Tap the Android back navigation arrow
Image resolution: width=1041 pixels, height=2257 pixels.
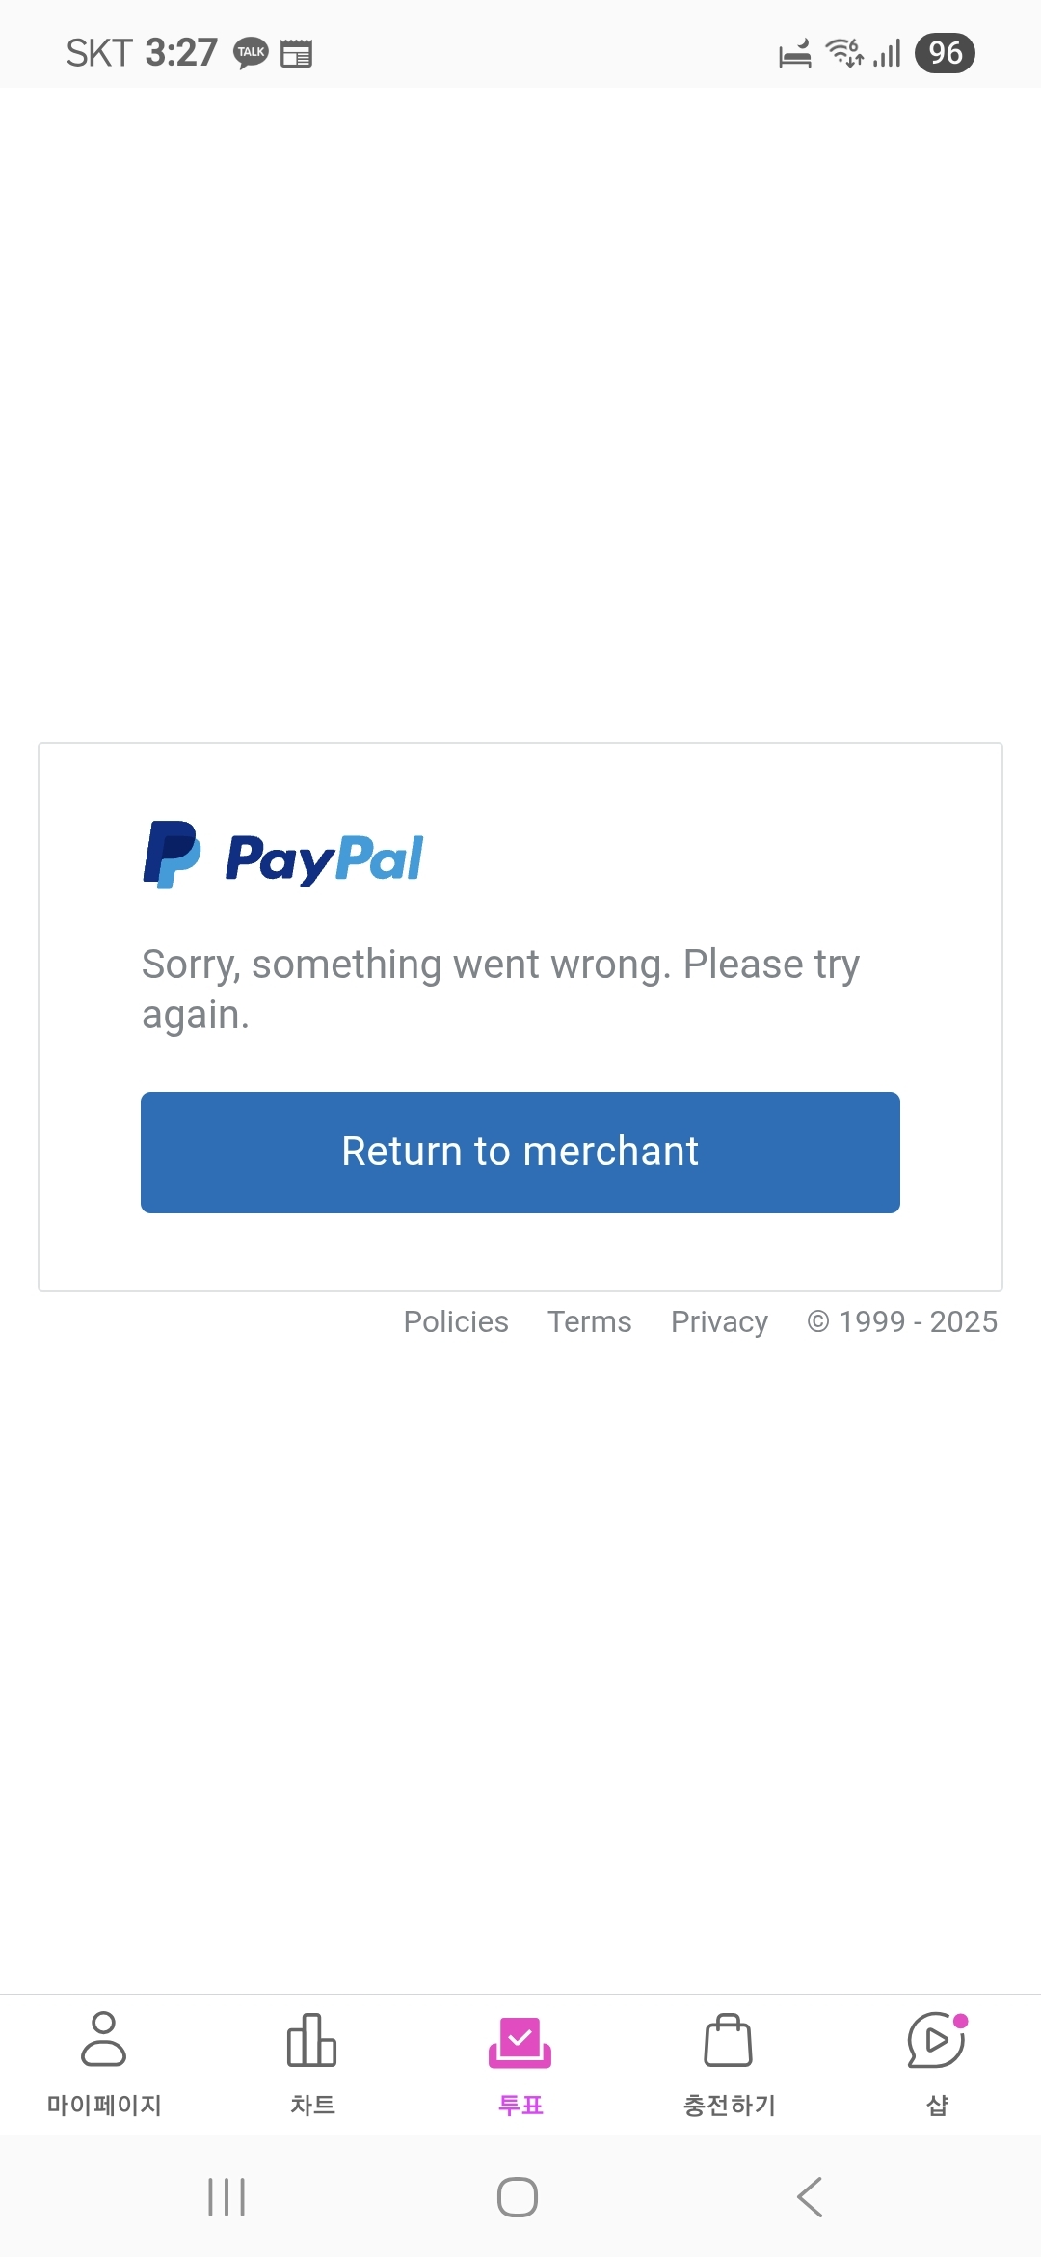811,2197
